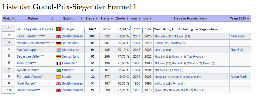The width and height of the screenshot is (256, 97).
Task: Sort by 'bis' year arrows
Action: point(150,19)
